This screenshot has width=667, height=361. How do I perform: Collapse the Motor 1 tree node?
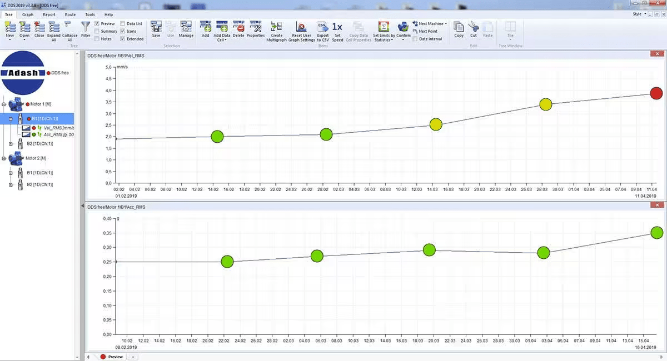click(x=4, y=104)
